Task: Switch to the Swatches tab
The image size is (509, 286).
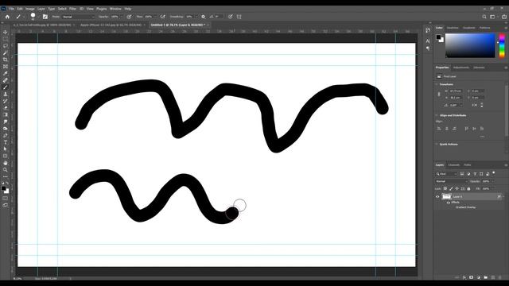Action: (453, 28)
